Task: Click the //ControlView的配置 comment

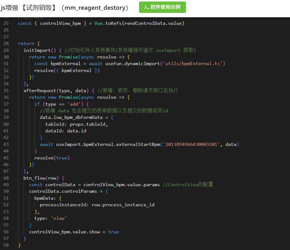Action: tap(188, 185)
